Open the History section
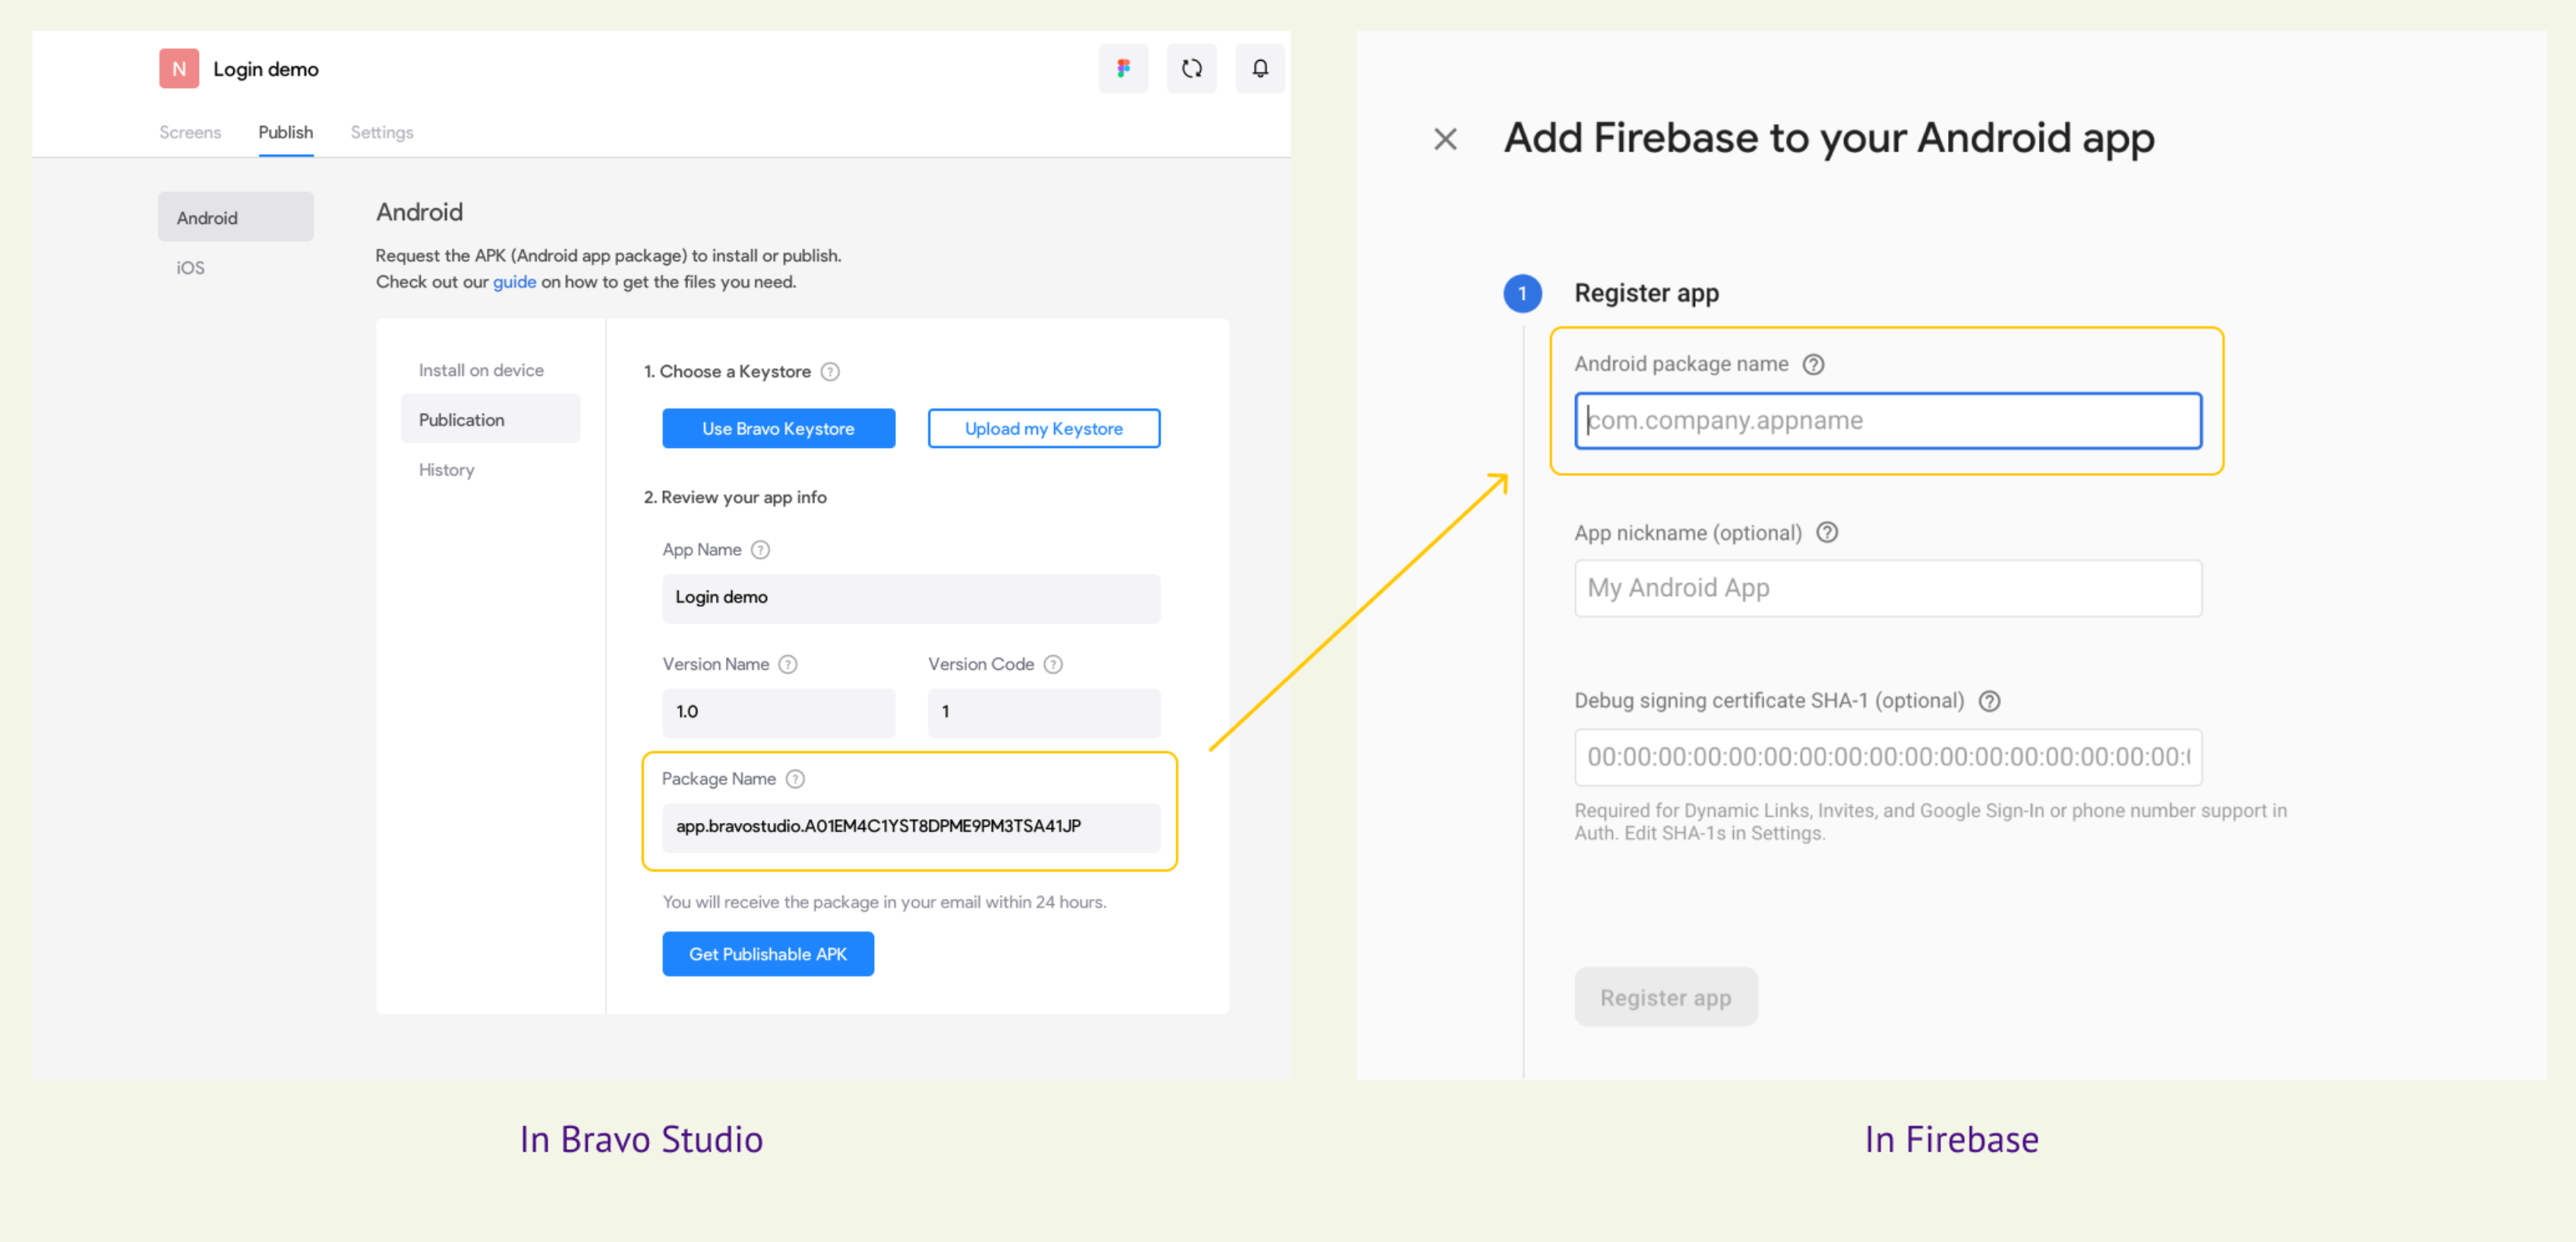Viewport: 2576px width, 1242px height. [447, 469]
